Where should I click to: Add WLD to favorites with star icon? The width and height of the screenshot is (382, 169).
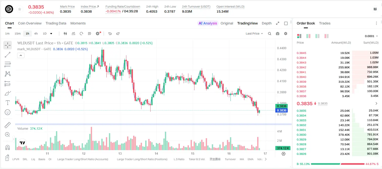[20, 9]
